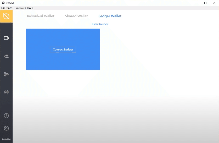
Task: Open the identity person icon in sidebar
Action: 6,56
